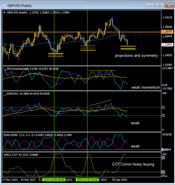Close the GBPUSD,Weekly chart window
The width and height of the screenshot is (175, 185).
click(x=169, y=6)
